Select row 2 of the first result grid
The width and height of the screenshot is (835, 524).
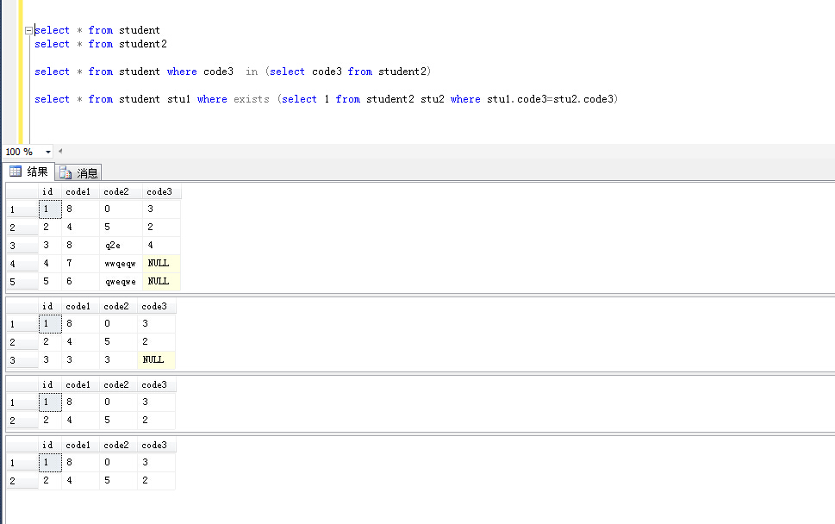(x=21, y=227)
